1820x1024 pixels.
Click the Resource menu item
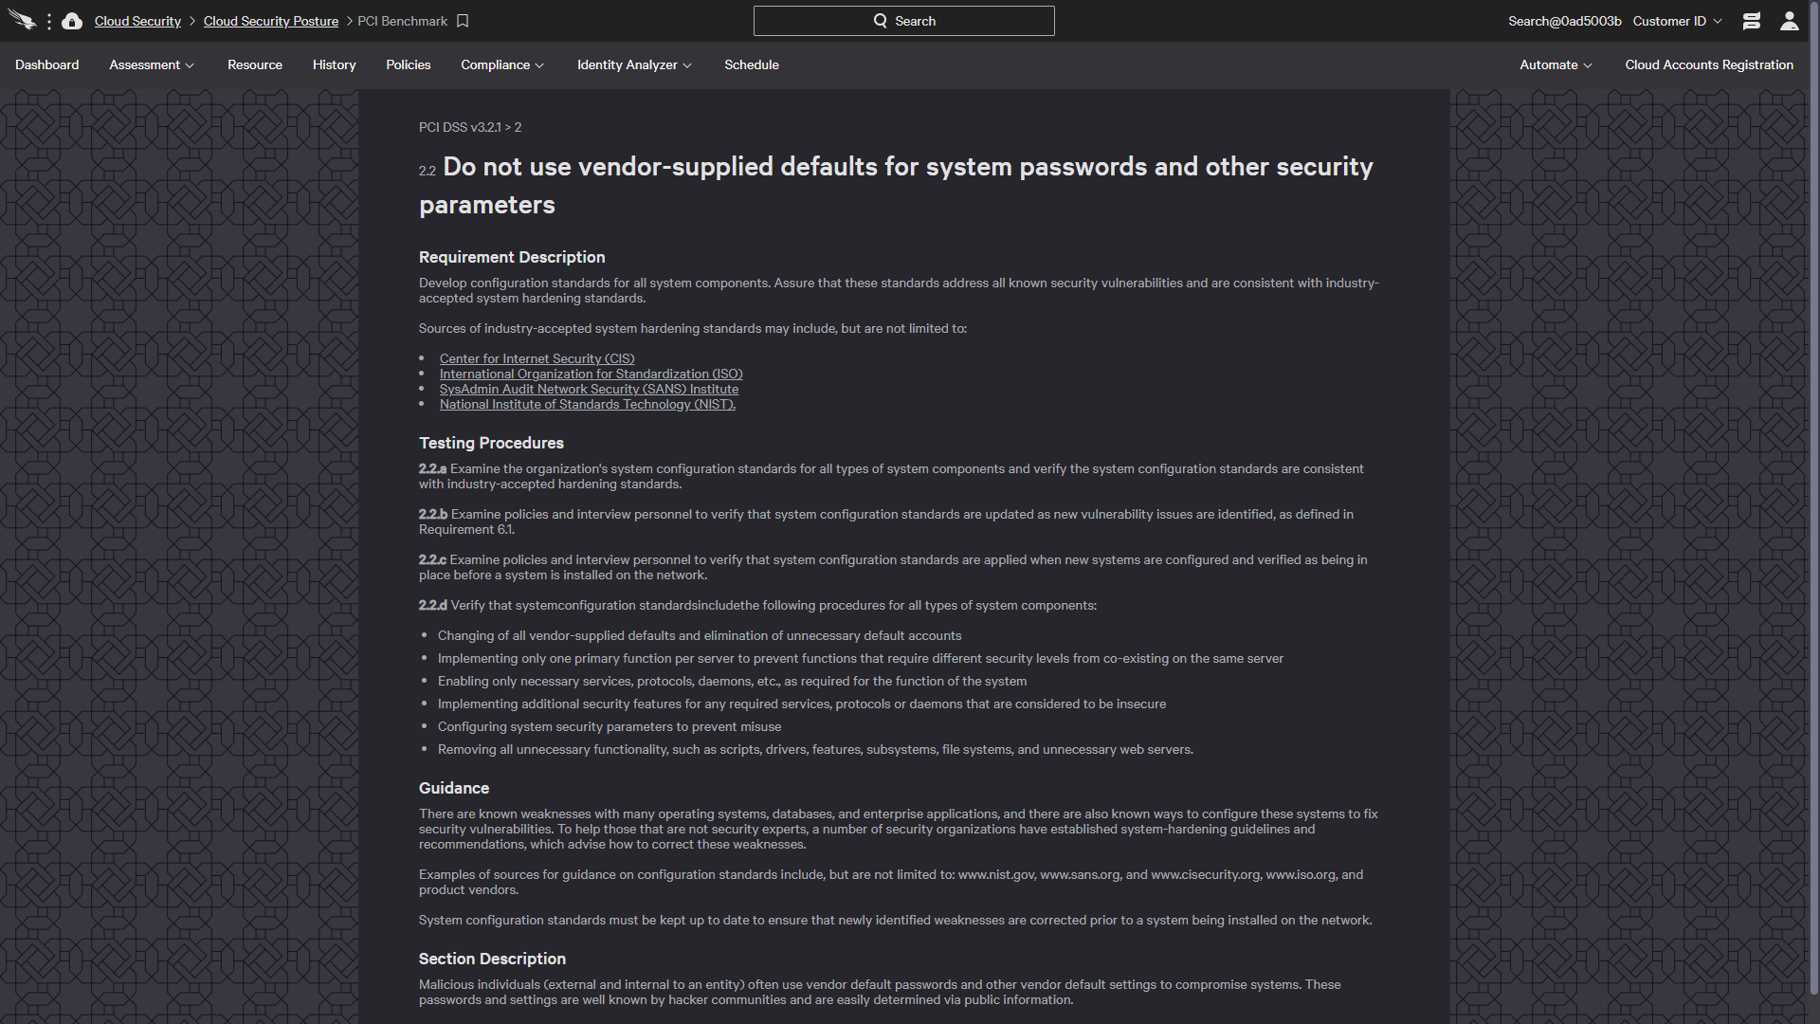coord(254,65)
